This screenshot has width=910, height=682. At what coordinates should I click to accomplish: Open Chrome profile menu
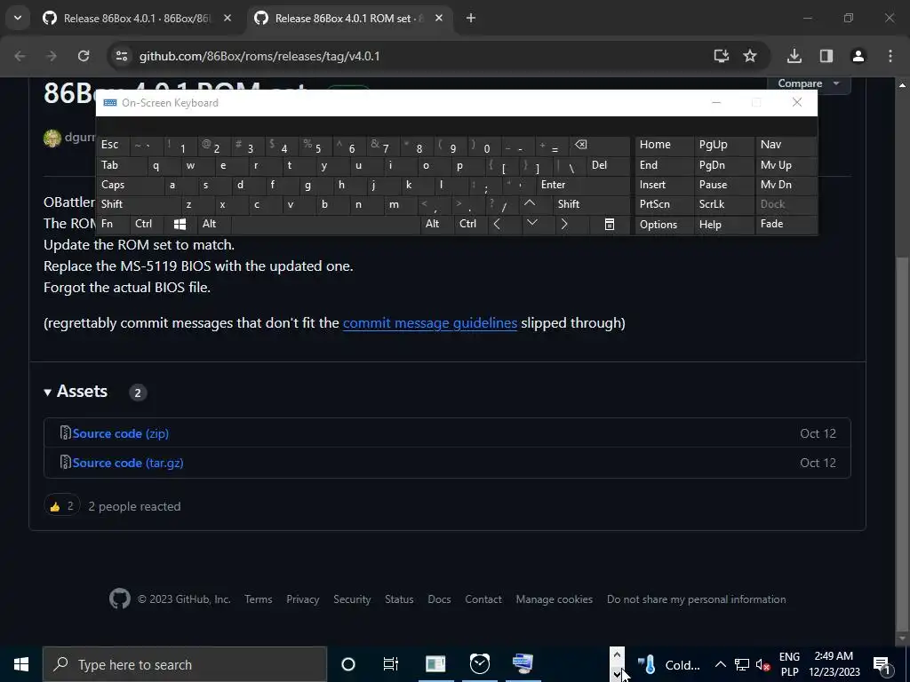tap(858, 56)
